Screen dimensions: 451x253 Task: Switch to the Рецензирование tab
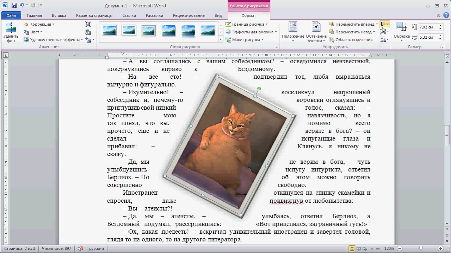[x=189, y=15]
